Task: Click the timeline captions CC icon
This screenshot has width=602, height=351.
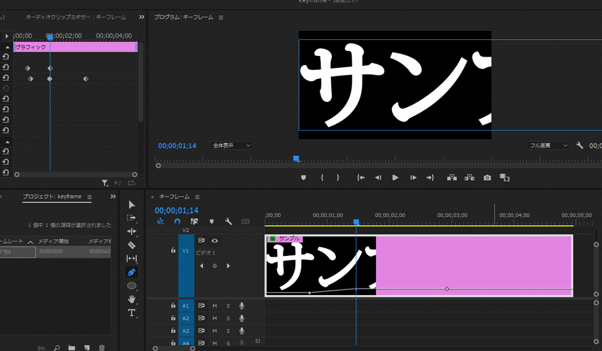Action: pyautogui.click(x=245, y=222)
